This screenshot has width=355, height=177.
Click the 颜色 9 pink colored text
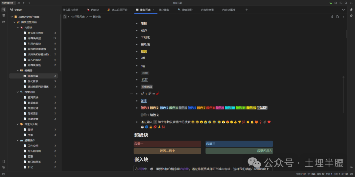point(220,108)
